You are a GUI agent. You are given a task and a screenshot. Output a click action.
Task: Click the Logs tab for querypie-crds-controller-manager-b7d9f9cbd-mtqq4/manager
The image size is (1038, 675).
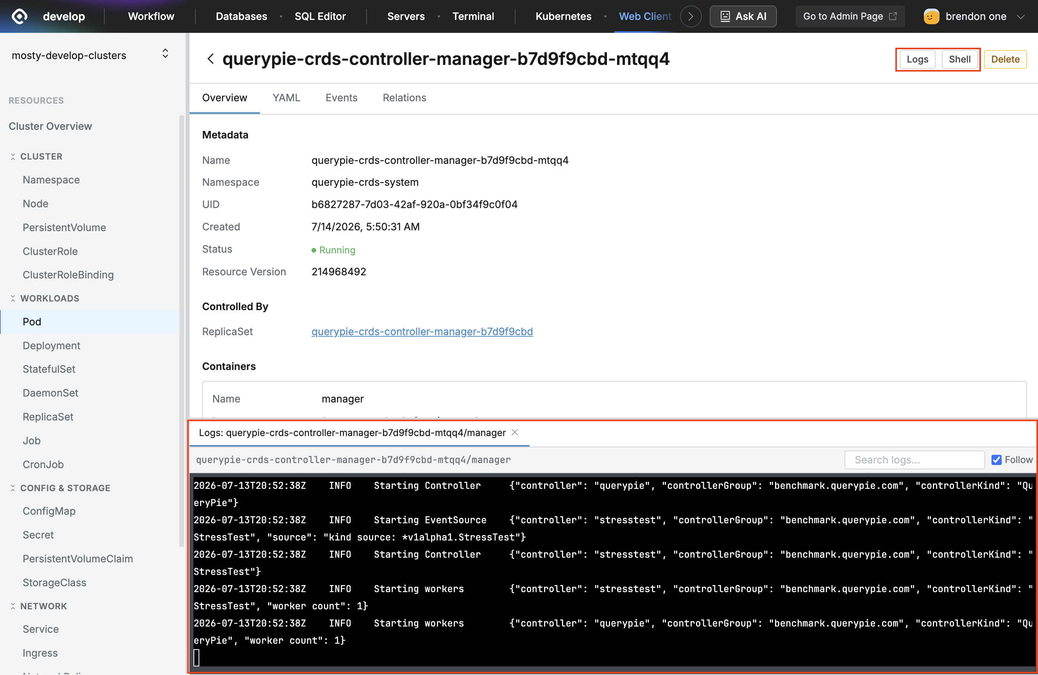[x=352, y=433]
